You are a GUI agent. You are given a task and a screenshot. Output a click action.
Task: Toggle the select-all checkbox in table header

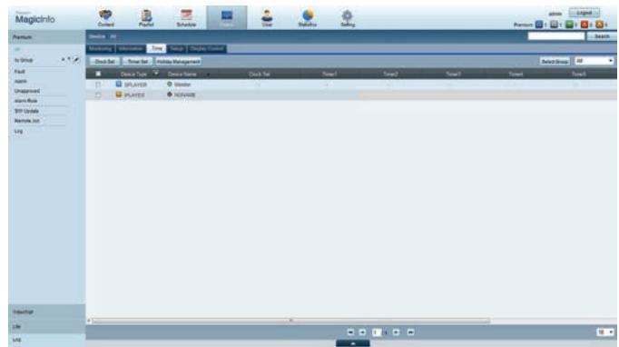tap(98, 74)
